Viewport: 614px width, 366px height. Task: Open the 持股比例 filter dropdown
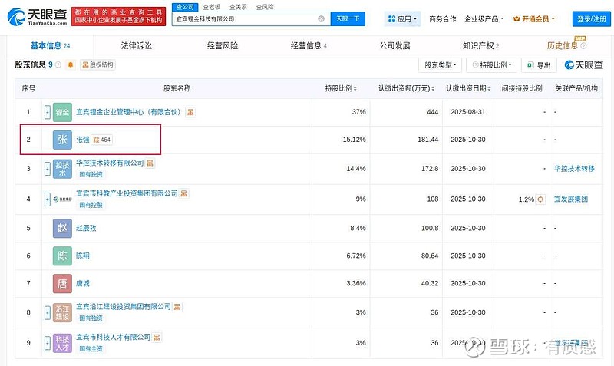[x=492, y=65]
